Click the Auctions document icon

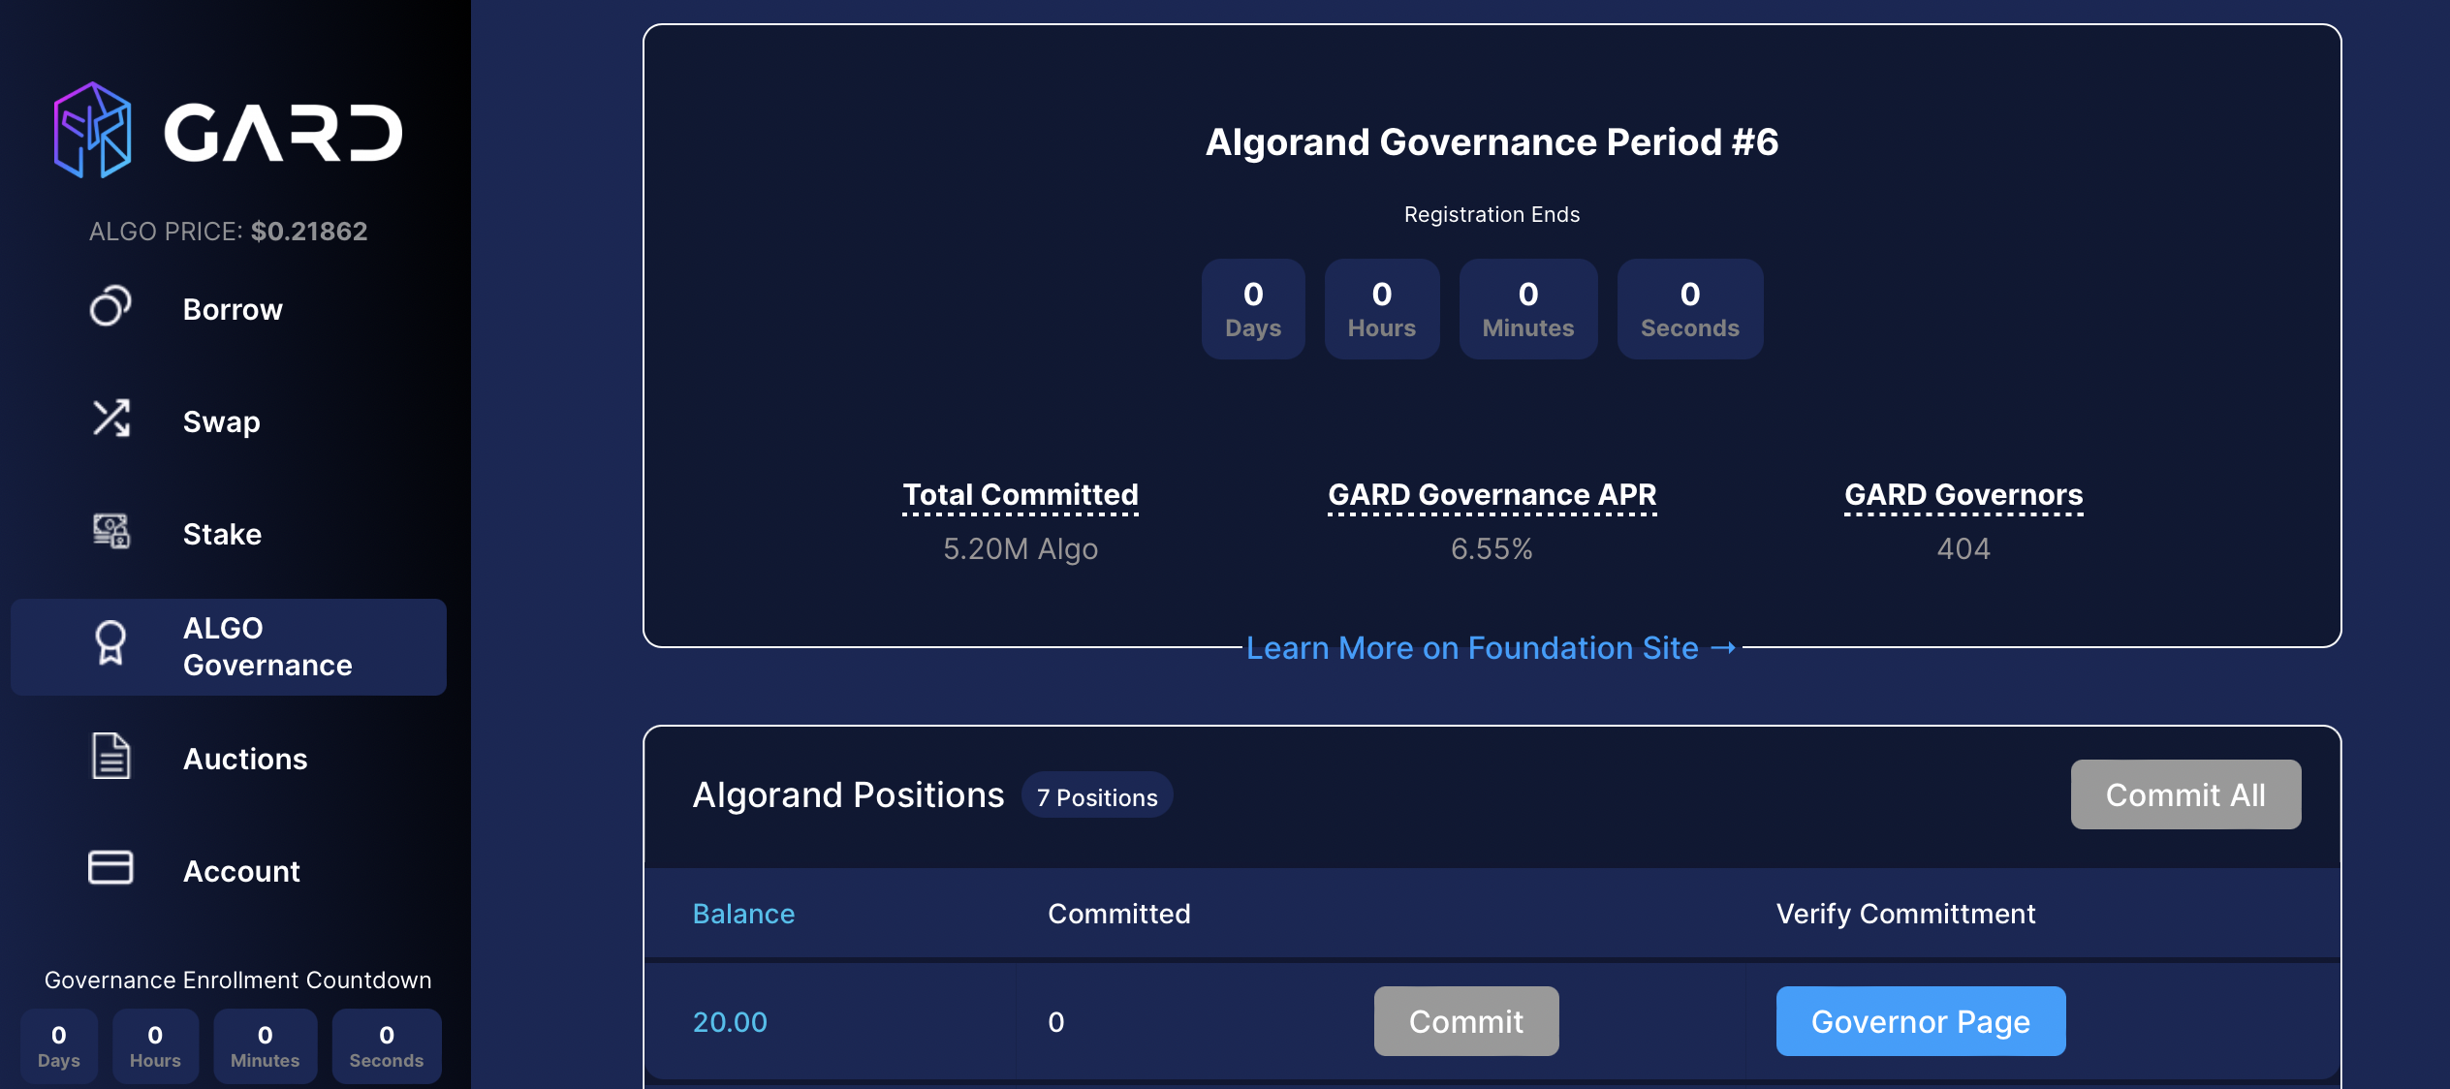pyautogui.click(x=110, y=756)
